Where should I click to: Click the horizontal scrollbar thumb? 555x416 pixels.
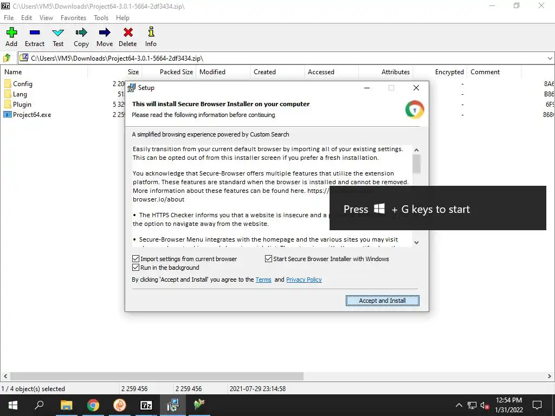point(157,376)
